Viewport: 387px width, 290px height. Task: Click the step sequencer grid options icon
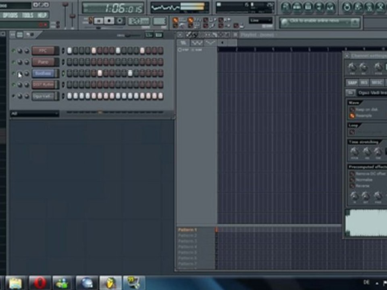coord(20,35)
